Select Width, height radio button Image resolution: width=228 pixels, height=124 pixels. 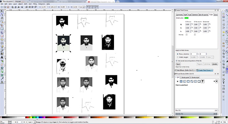178,57
